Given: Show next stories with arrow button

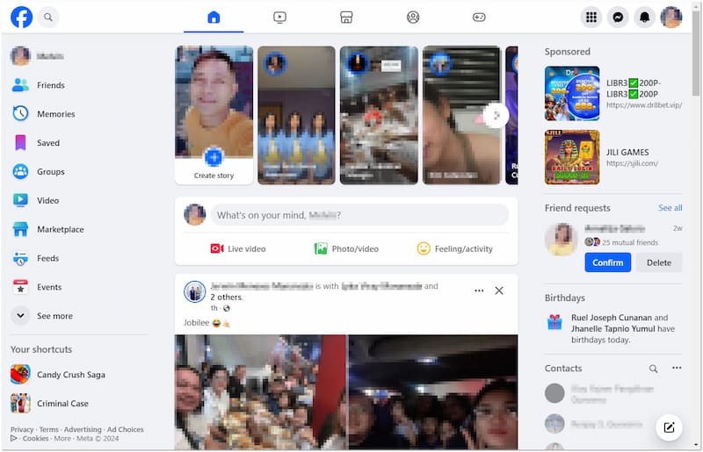Looking at the screenshot, I should tap(496, 115).
